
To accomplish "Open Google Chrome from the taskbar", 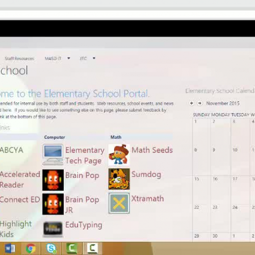I will tap(31, 248).
